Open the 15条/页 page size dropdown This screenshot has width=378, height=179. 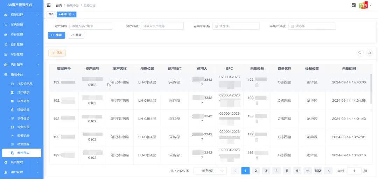point(210,171)
